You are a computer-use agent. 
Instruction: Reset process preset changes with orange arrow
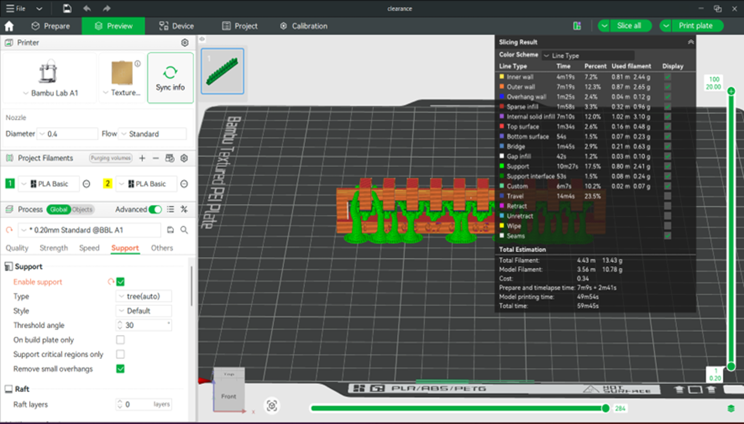(x=9, y=230)
